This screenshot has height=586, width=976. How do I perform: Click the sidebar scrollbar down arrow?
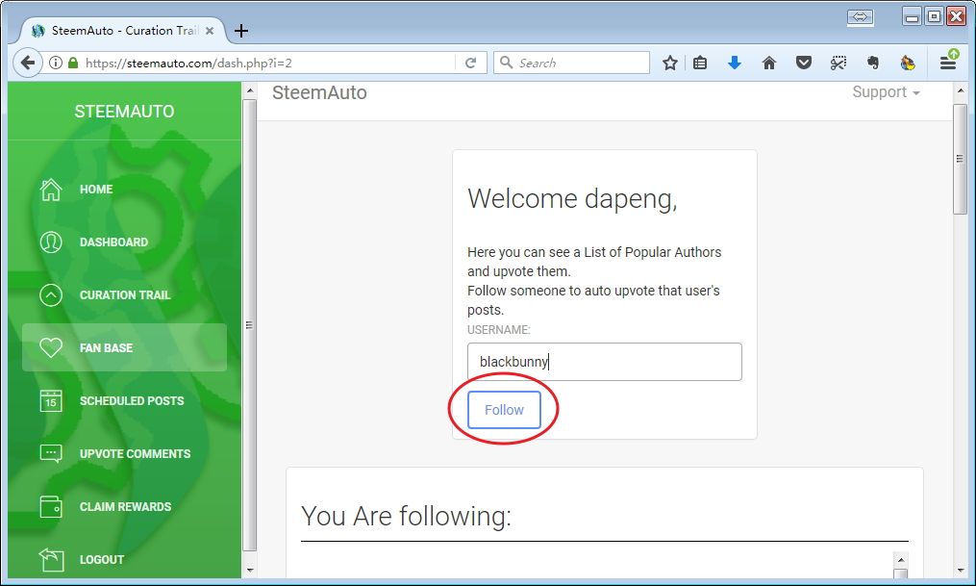point(250,570)
